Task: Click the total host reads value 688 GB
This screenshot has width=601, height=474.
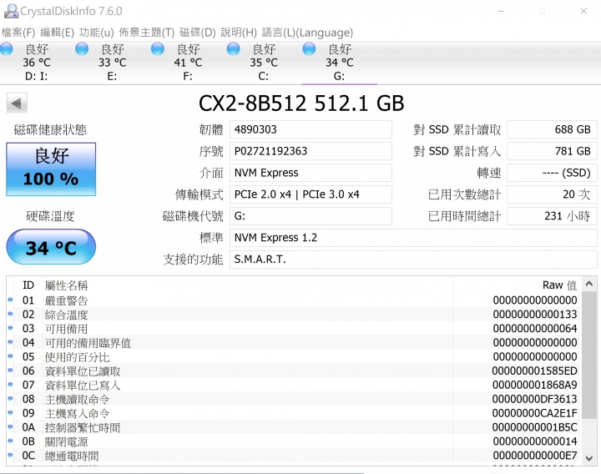Action: pyautogui.click(x=552, y=129)
